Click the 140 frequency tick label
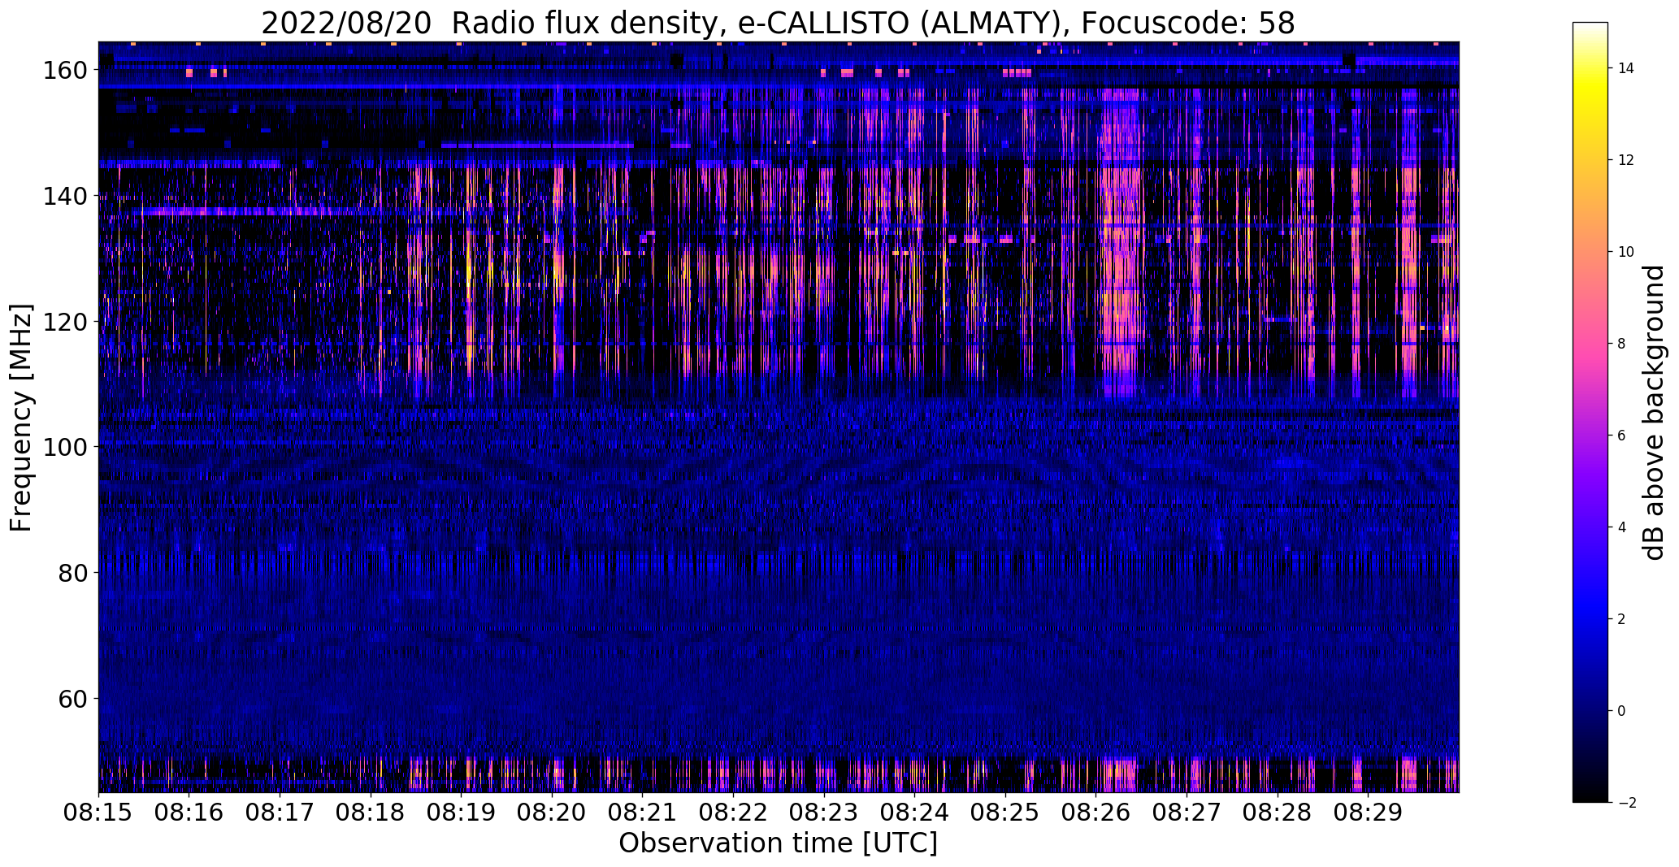 [65, 196]
